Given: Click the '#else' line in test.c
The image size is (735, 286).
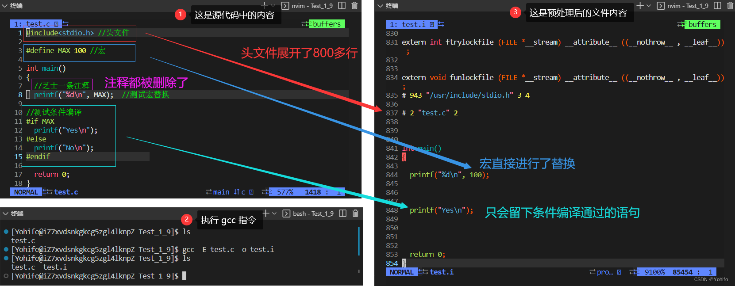Looking at the screenshot, I should point(36,139).
